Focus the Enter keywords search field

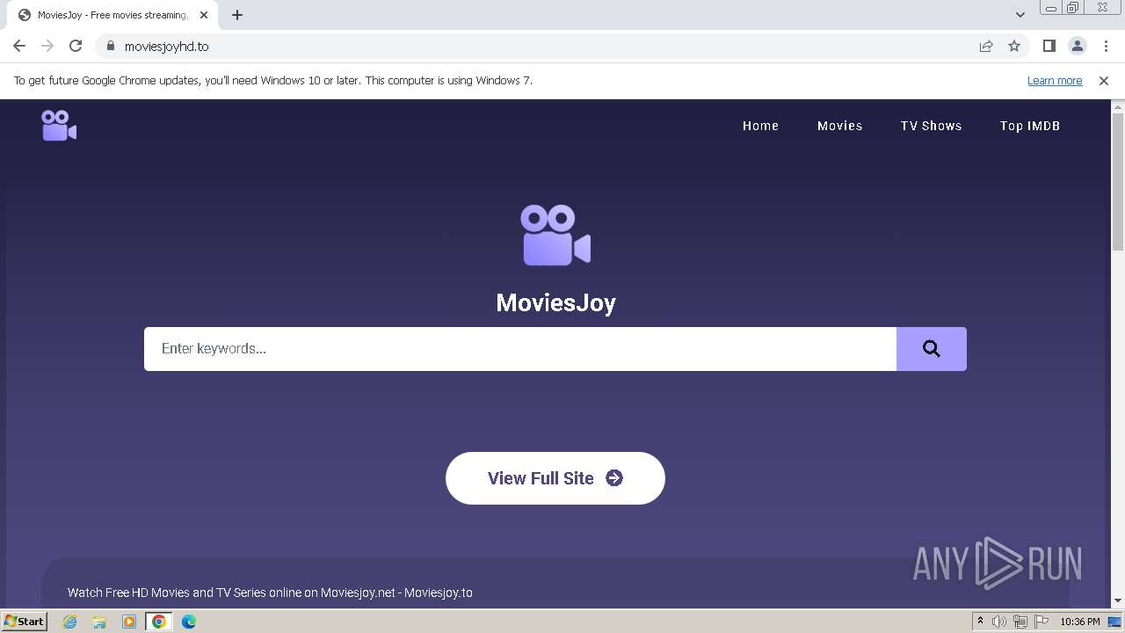[x=520, y=349]
